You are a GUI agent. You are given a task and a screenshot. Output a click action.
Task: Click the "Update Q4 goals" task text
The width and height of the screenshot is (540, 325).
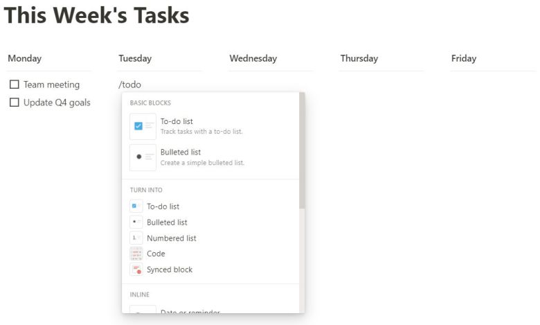57,103
